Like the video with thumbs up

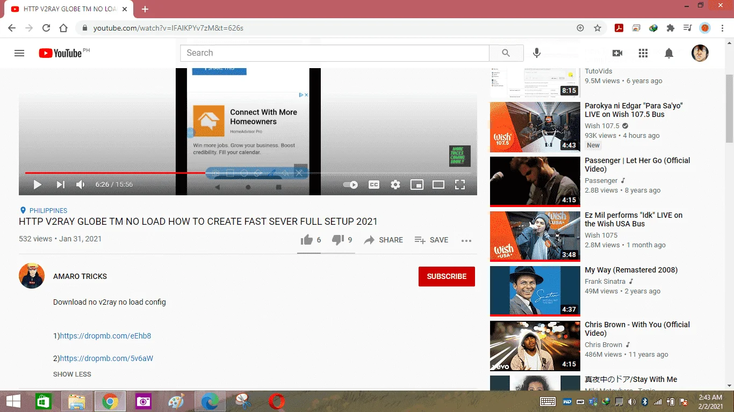coord(311,240)
